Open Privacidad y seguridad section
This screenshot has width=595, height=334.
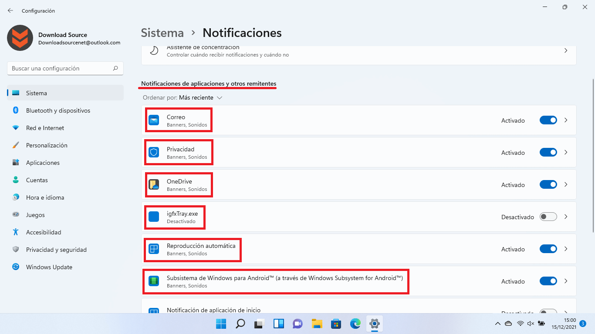pyautogui.click(x=65, y=250)
